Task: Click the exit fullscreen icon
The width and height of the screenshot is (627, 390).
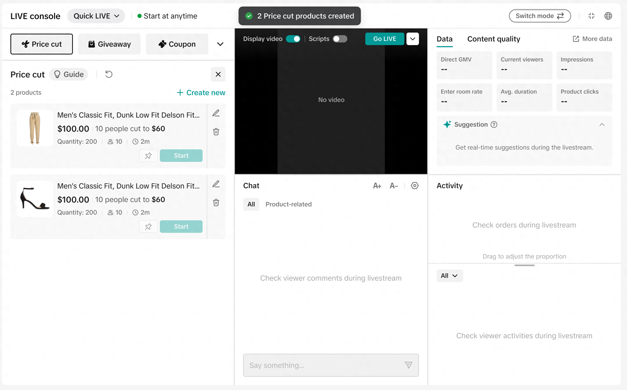Action: [x=591, y=16]
